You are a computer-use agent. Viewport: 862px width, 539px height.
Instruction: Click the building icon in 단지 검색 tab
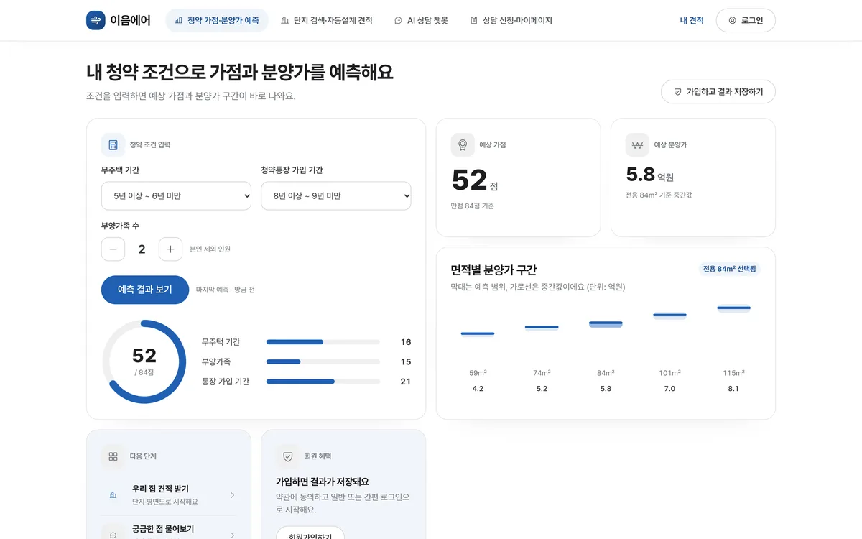coord(284,21)
